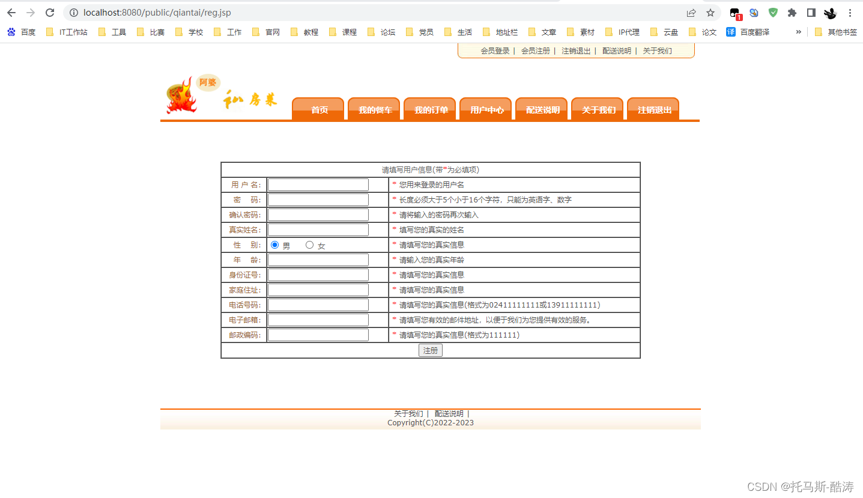Click the footer 配送说明 link
This screenshot has height=498, width=863.
[x=449, y=414]
